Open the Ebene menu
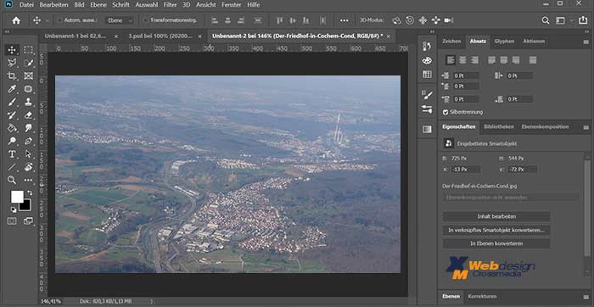Viewport: 594px width, 307px height. (x=98, y=5)
